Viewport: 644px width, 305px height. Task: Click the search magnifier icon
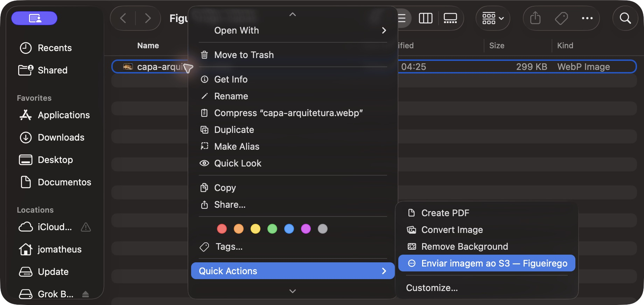625,18
